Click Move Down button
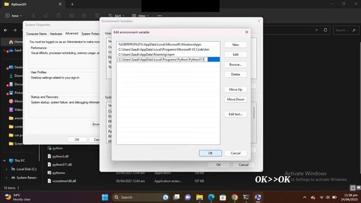 coord(235,99)
